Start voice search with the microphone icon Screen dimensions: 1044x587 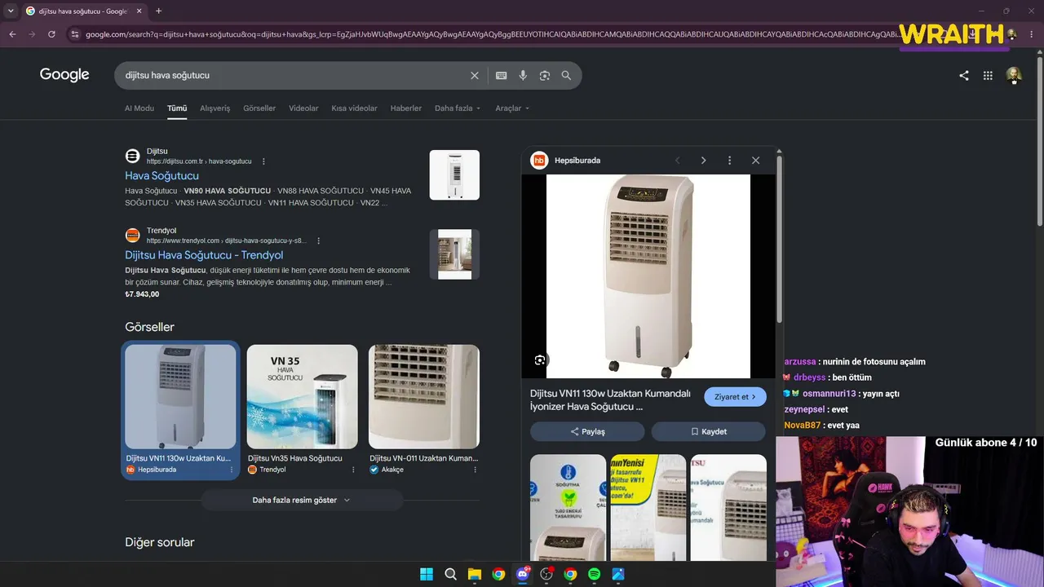(x=523, y=75)
